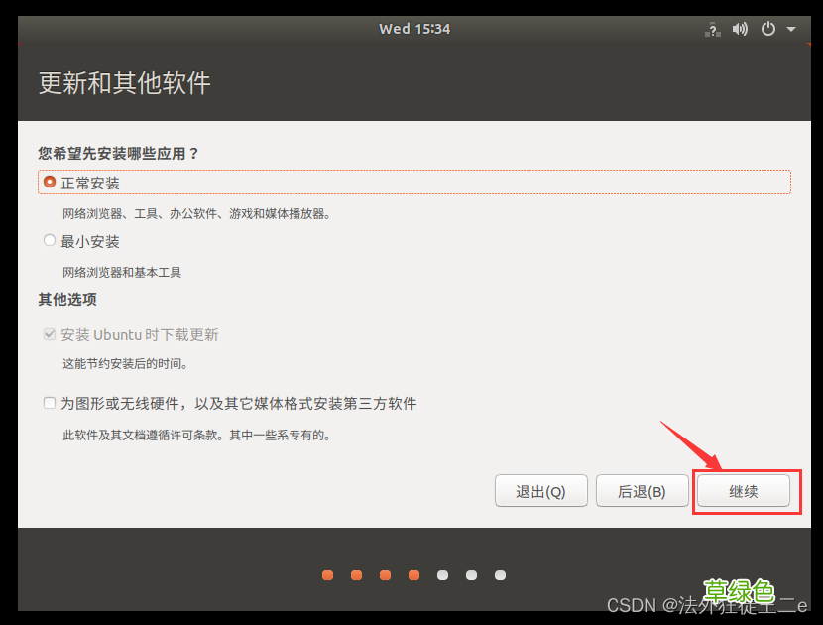This screenshot has width=823, height=625.
Task: Open the system menu dropdown arrow
Action: coord(790,29)
